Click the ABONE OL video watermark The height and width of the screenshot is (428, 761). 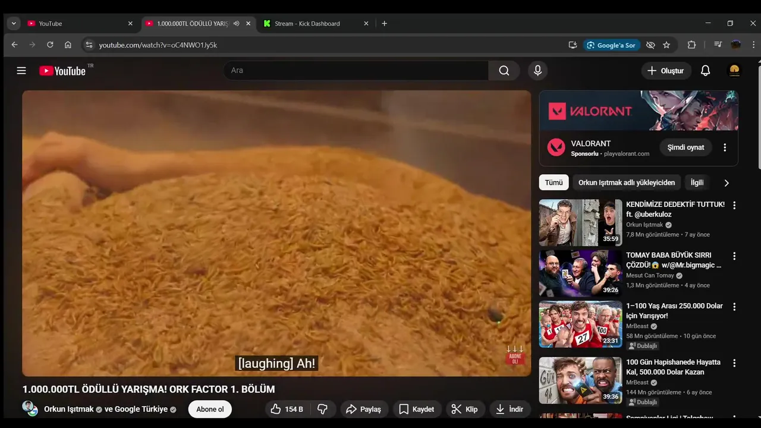pyautogui.click(x=515, y=355)
